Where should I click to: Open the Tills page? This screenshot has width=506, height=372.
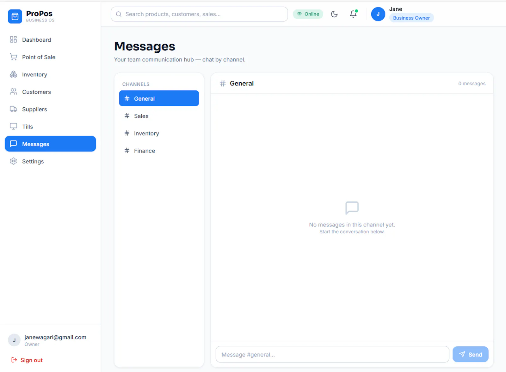[50, 126]
